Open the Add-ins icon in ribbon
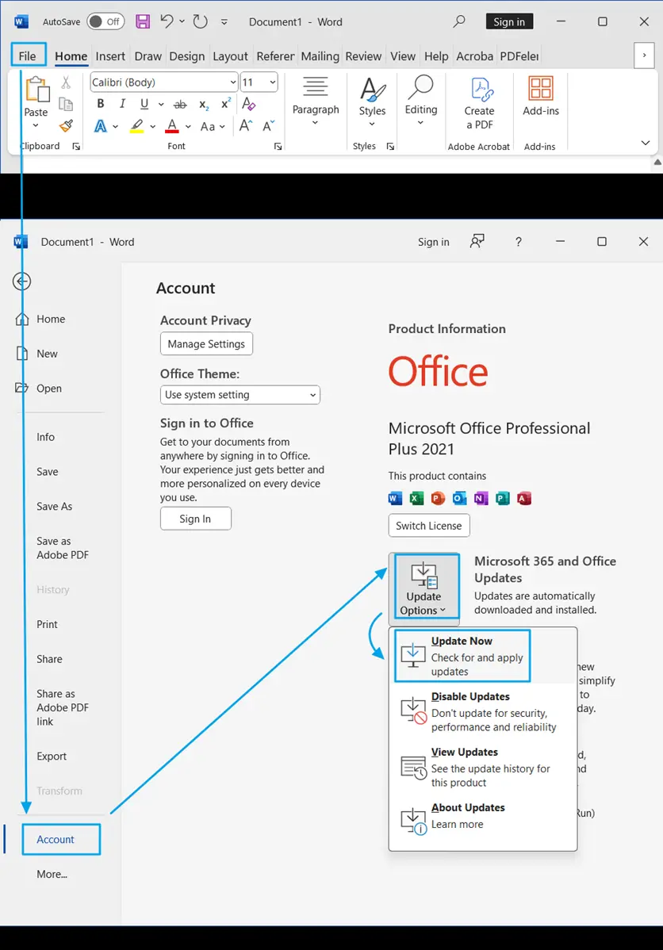The image size is (663, 950). (541, 97)
